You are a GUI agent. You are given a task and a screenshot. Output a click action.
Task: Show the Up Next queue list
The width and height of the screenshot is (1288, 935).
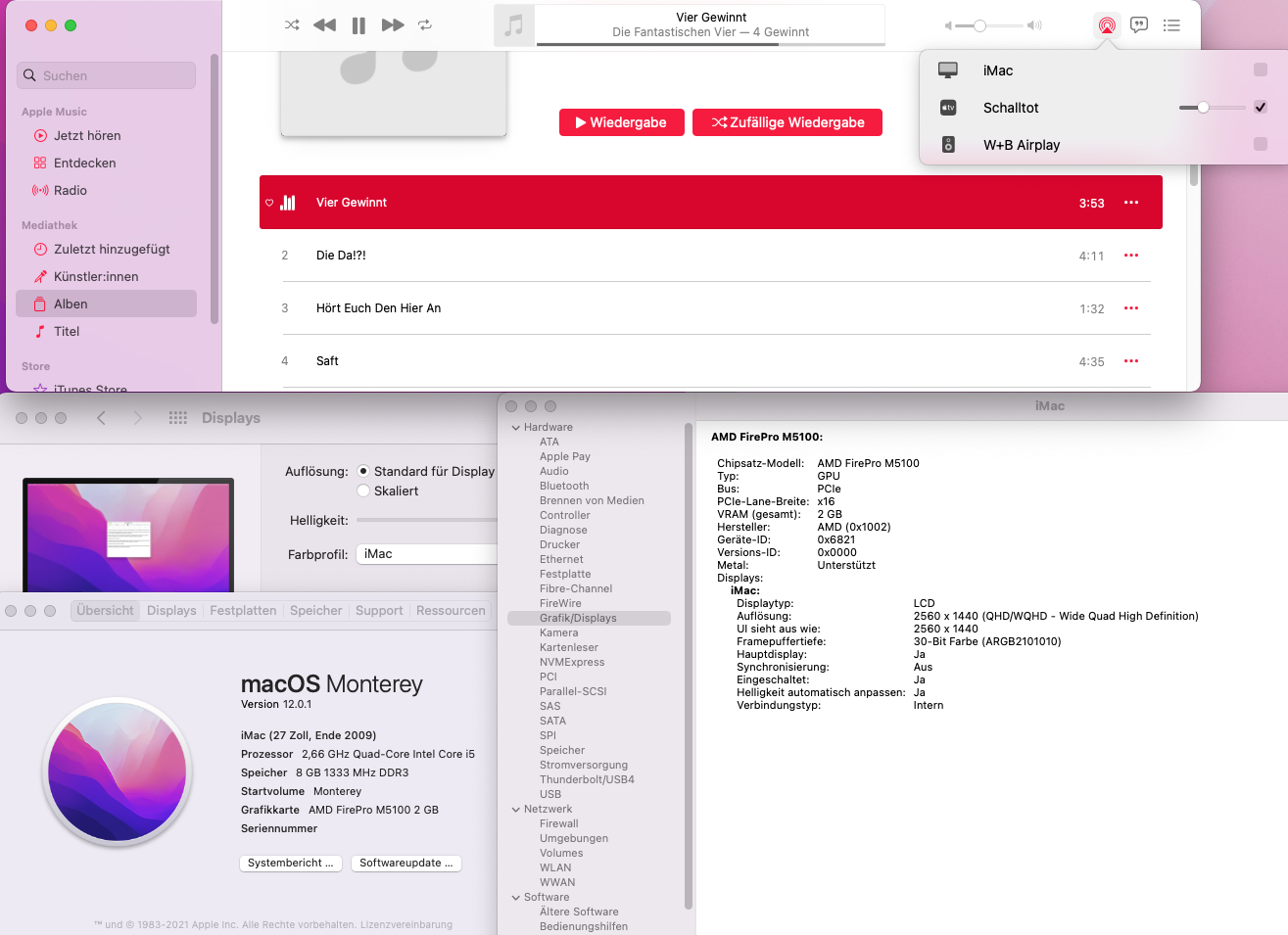1171,25
